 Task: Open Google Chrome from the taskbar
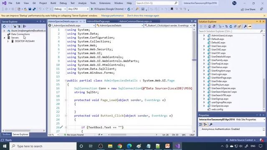click(120, 146)
